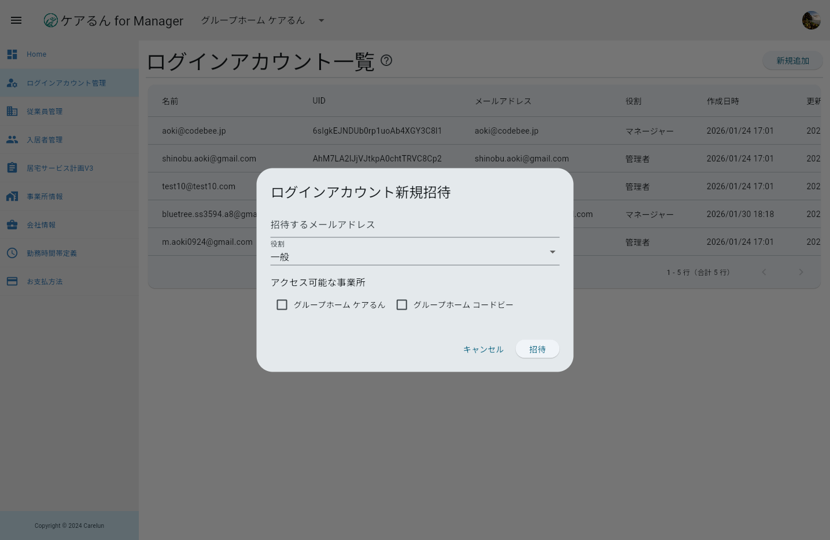Viewport: 830px width, 540px height.
Task: Toggle both facility checkboxes off via ケアるん box
Action: [282, 304]
